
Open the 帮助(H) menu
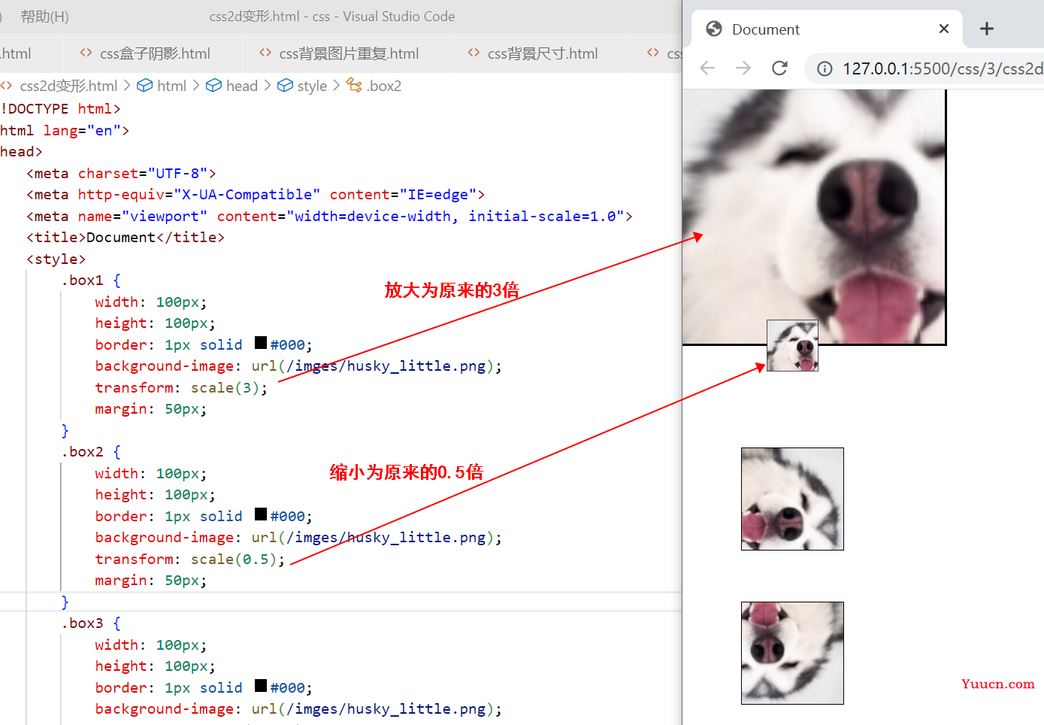point(44,17)
